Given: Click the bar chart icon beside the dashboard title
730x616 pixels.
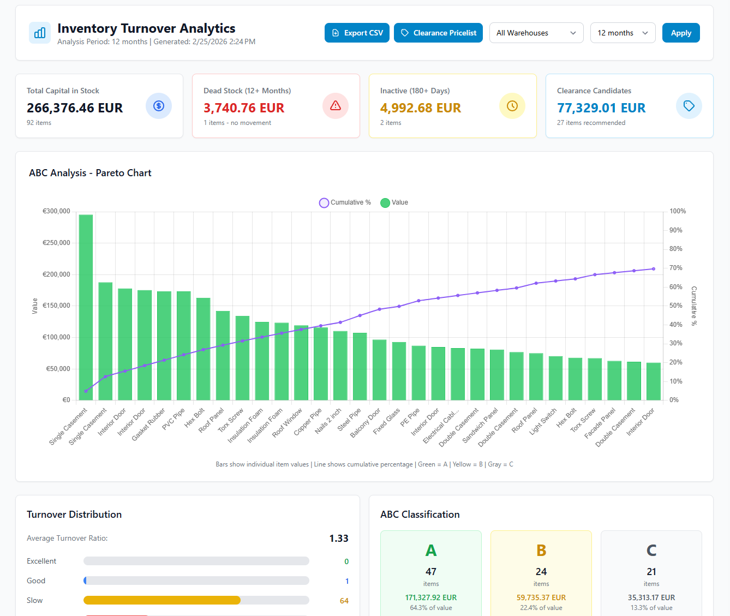Looking at the screenshot, I should [39, 33].
